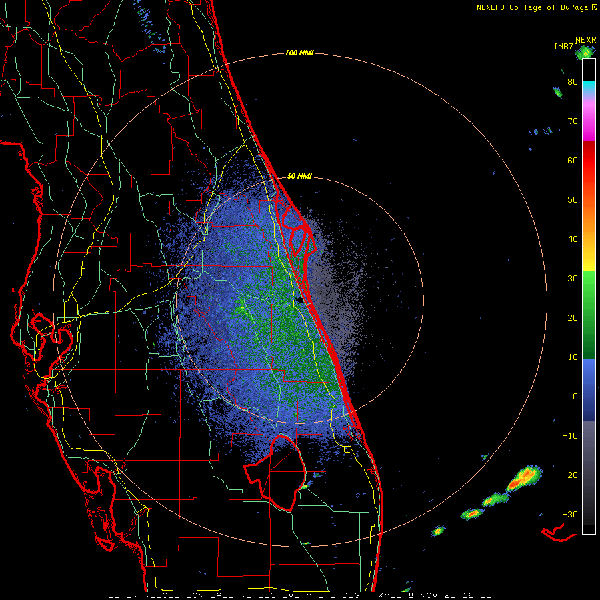This screenshot has width=600, height=600.
Task: Click the 40 value on the dBZ scale
Action: click(573, 239)
